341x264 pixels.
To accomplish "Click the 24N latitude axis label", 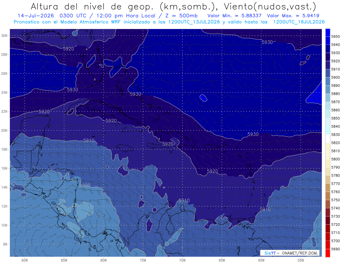I will (x=4, y=93).
